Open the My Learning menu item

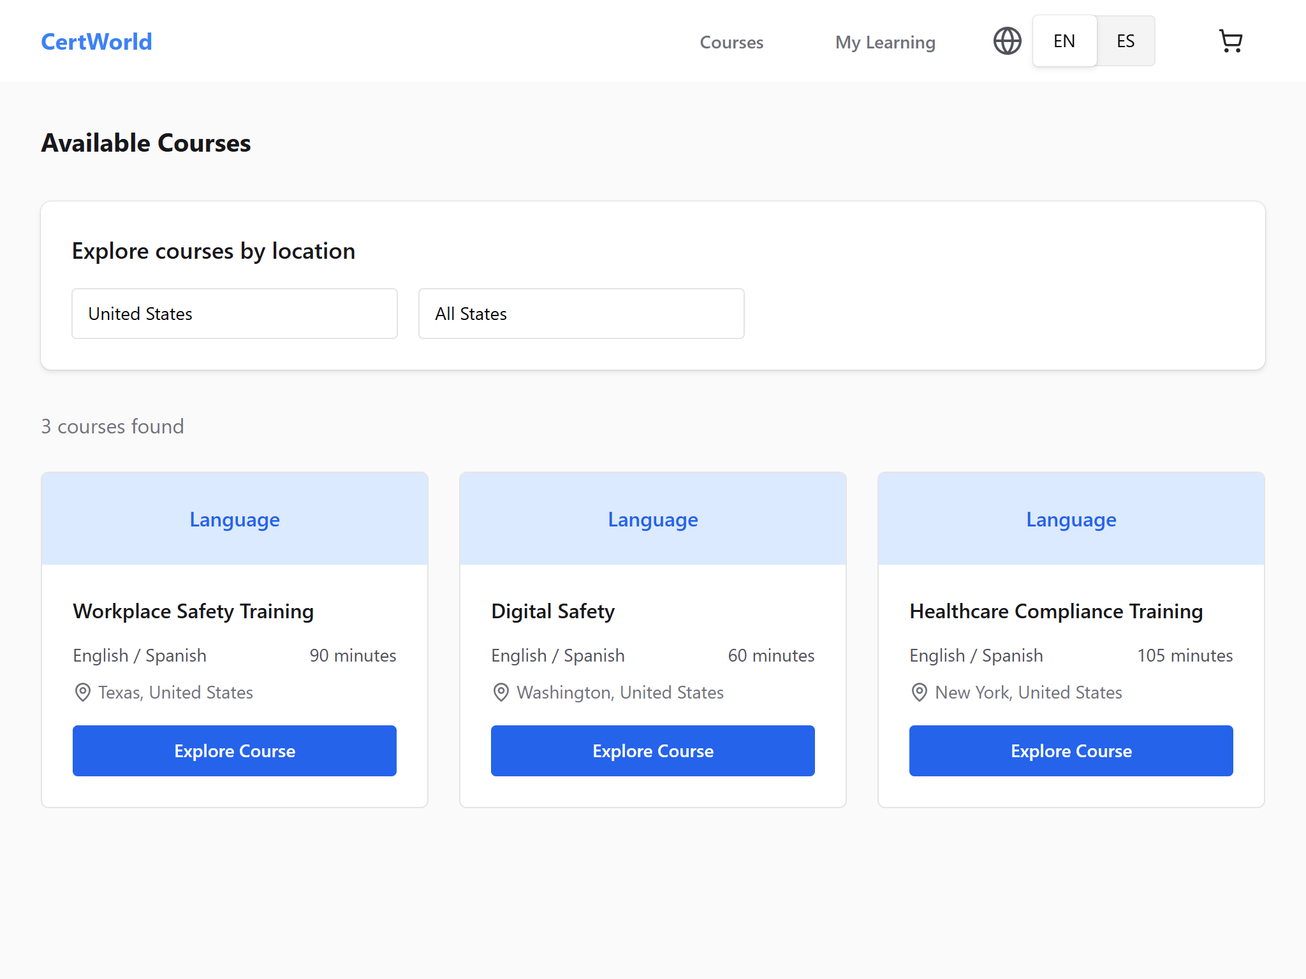pyautogui.click(x=885, y=43)
